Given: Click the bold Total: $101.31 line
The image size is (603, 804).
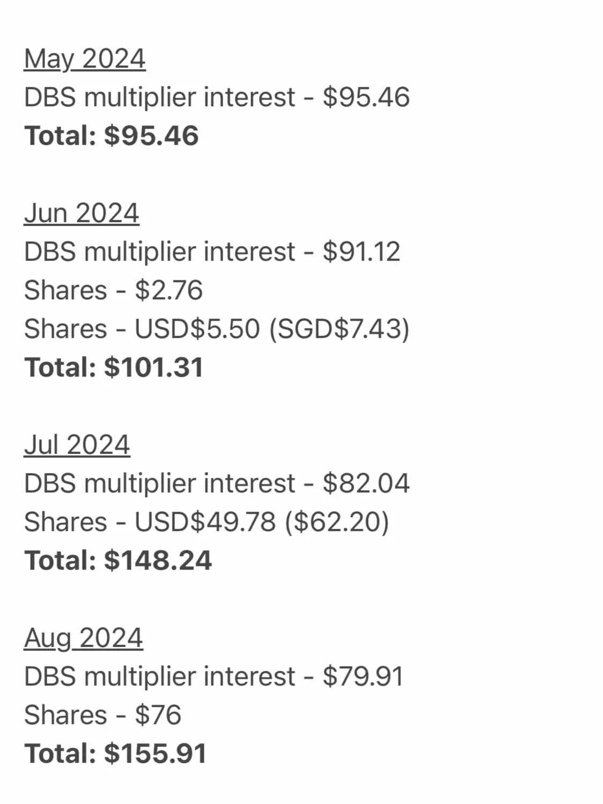Looking at the screenshot, I should pos(114,367).
